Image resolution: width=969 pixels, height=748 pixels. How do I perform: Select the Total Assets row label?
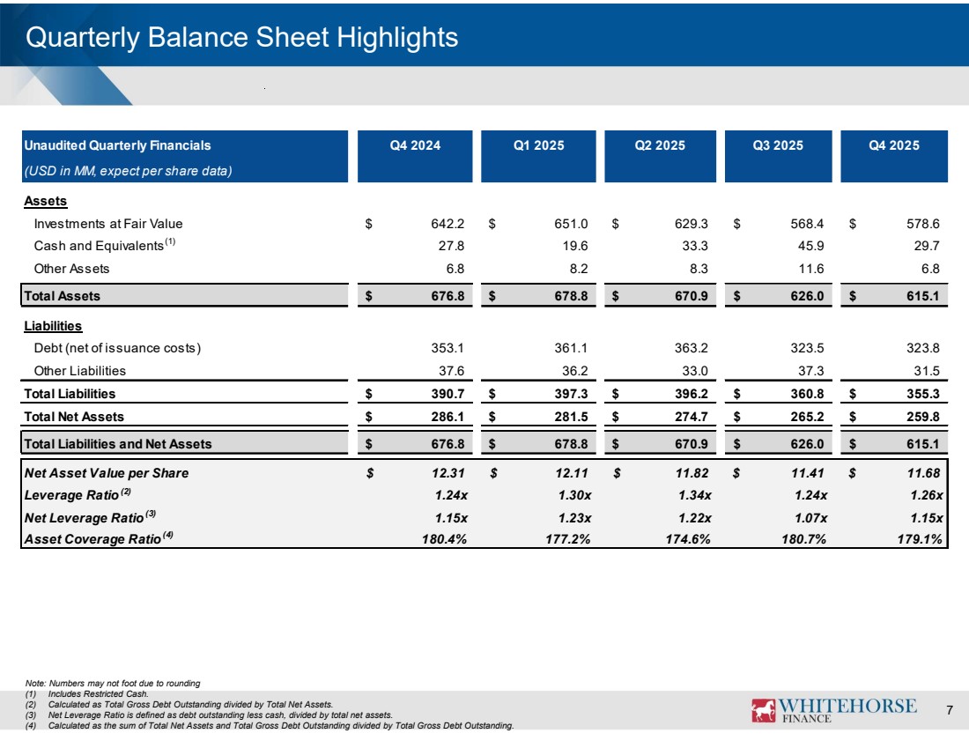click(62, 296)
